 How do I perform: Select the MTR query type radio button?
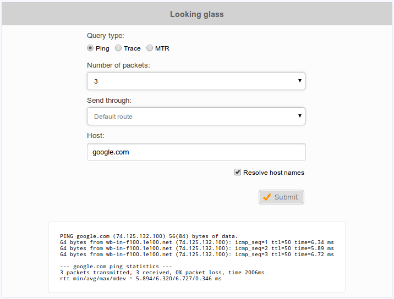click(150, 48)
